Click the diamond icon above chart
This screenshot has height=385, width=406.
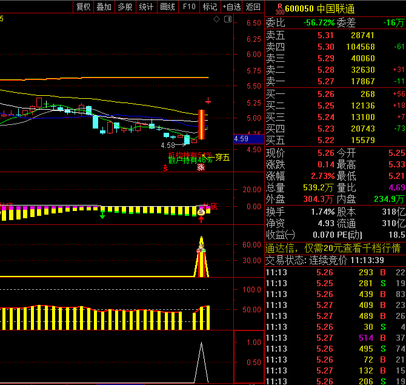(x=216, y=19)
